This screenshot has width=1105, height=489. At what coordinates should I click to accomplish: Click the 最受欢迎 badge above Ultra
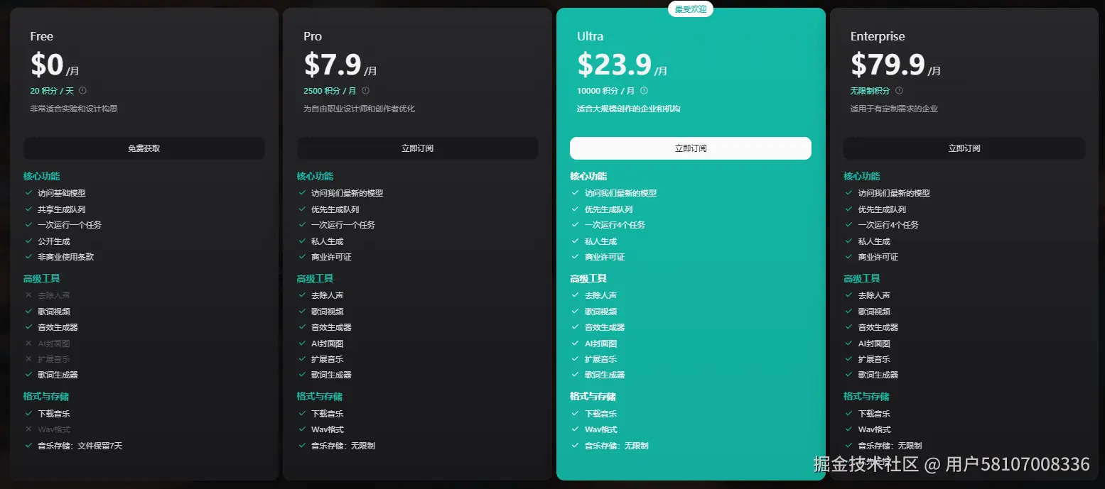690,9
